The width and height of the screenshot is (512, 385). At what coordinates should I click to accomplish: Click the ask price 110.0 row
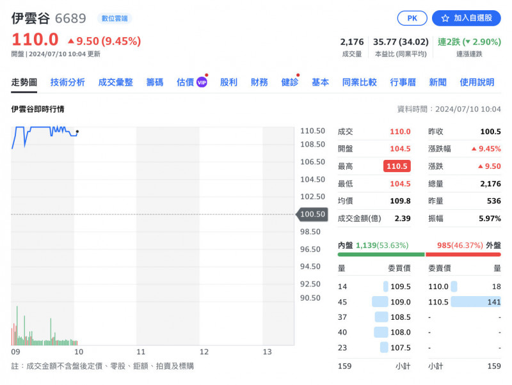[x=465, y=287]
